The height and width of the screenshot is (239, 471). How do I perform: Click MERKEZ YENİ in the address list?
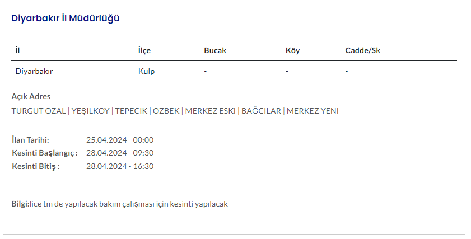[x=313, y=111]
